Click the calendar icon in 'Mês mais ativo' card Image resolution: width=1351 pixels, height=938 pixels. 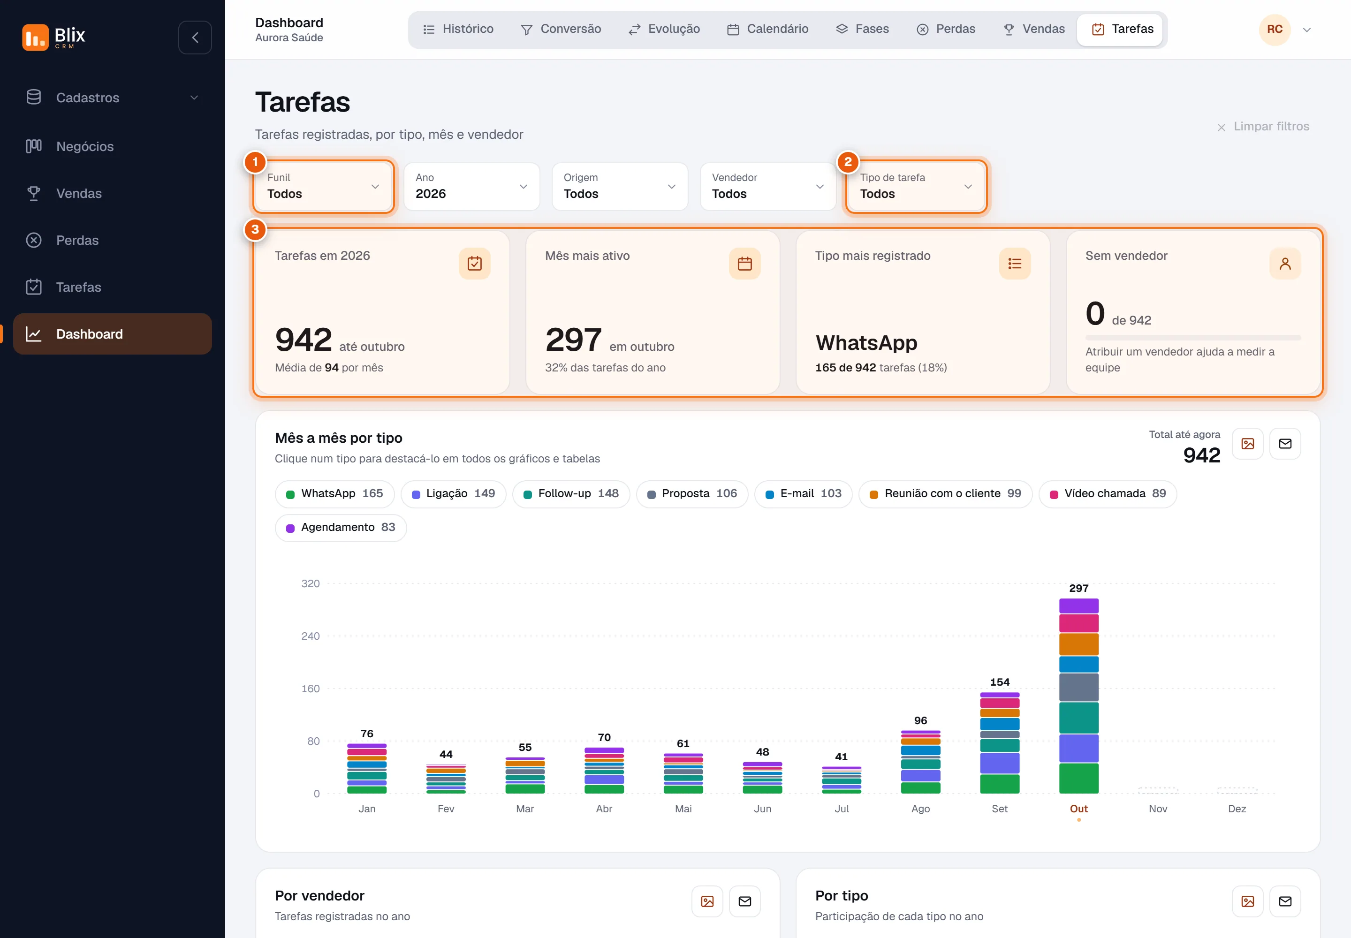tap(745, 264)
